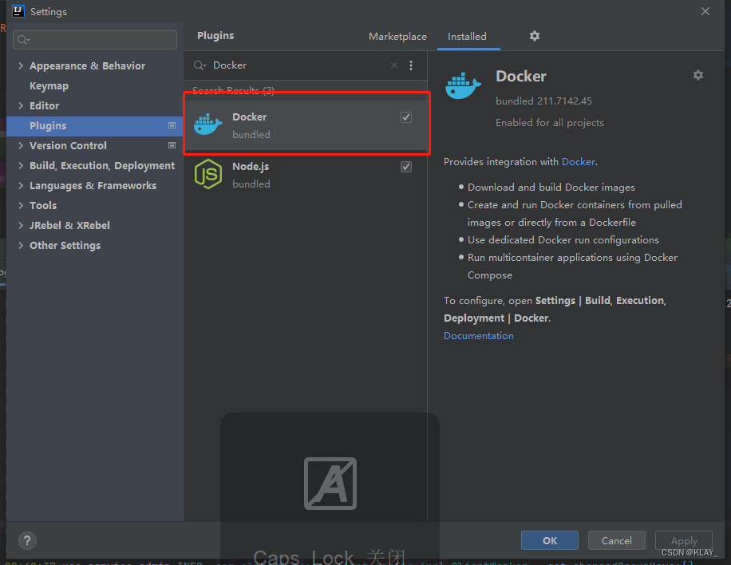Click the Apply button

(684, 540)
